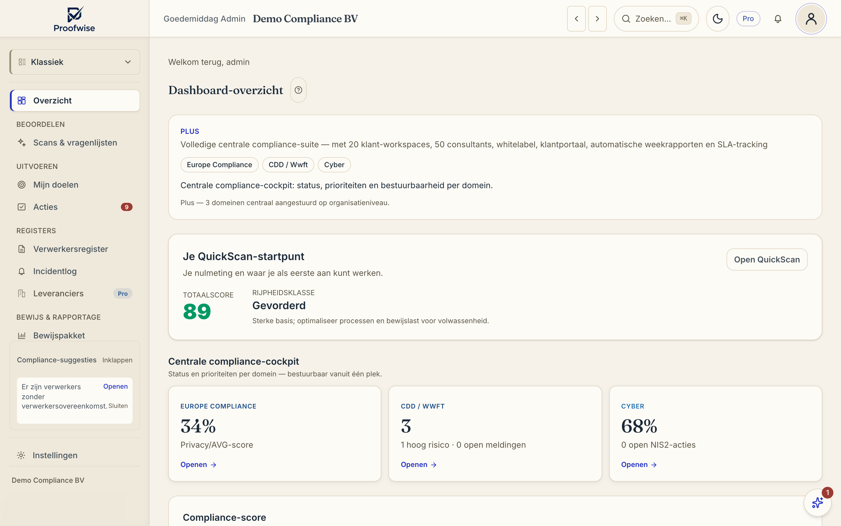Click the 68% Cyber score
The image size is (841, 526).
(x=639, y=426)
